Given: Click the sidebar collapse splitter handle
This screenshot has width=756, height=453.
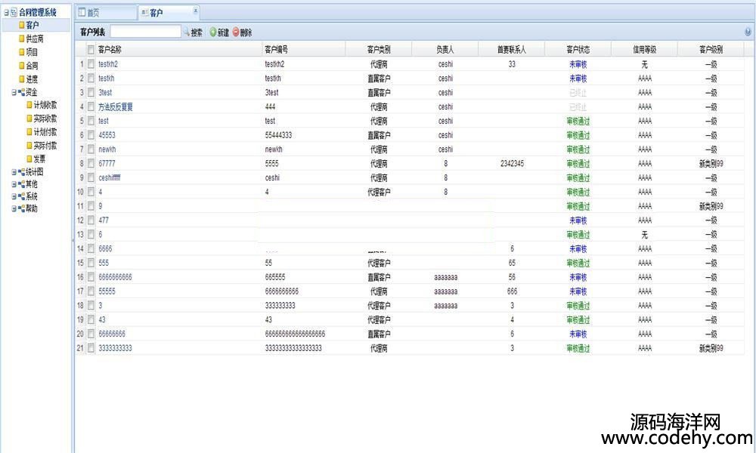Looking at the screenshot, I should coord(73,239).
